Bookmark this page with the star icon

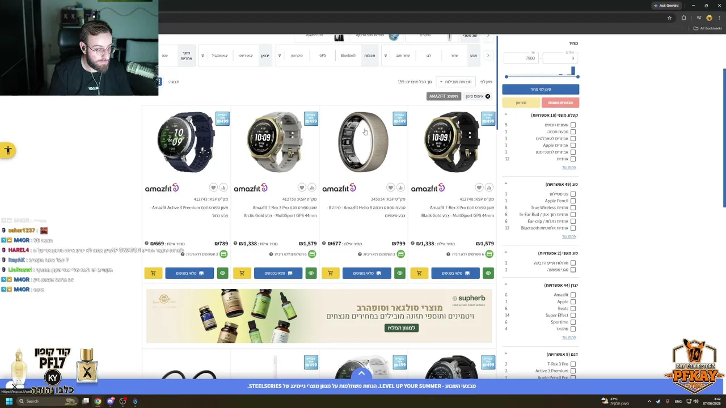(669, 18)
